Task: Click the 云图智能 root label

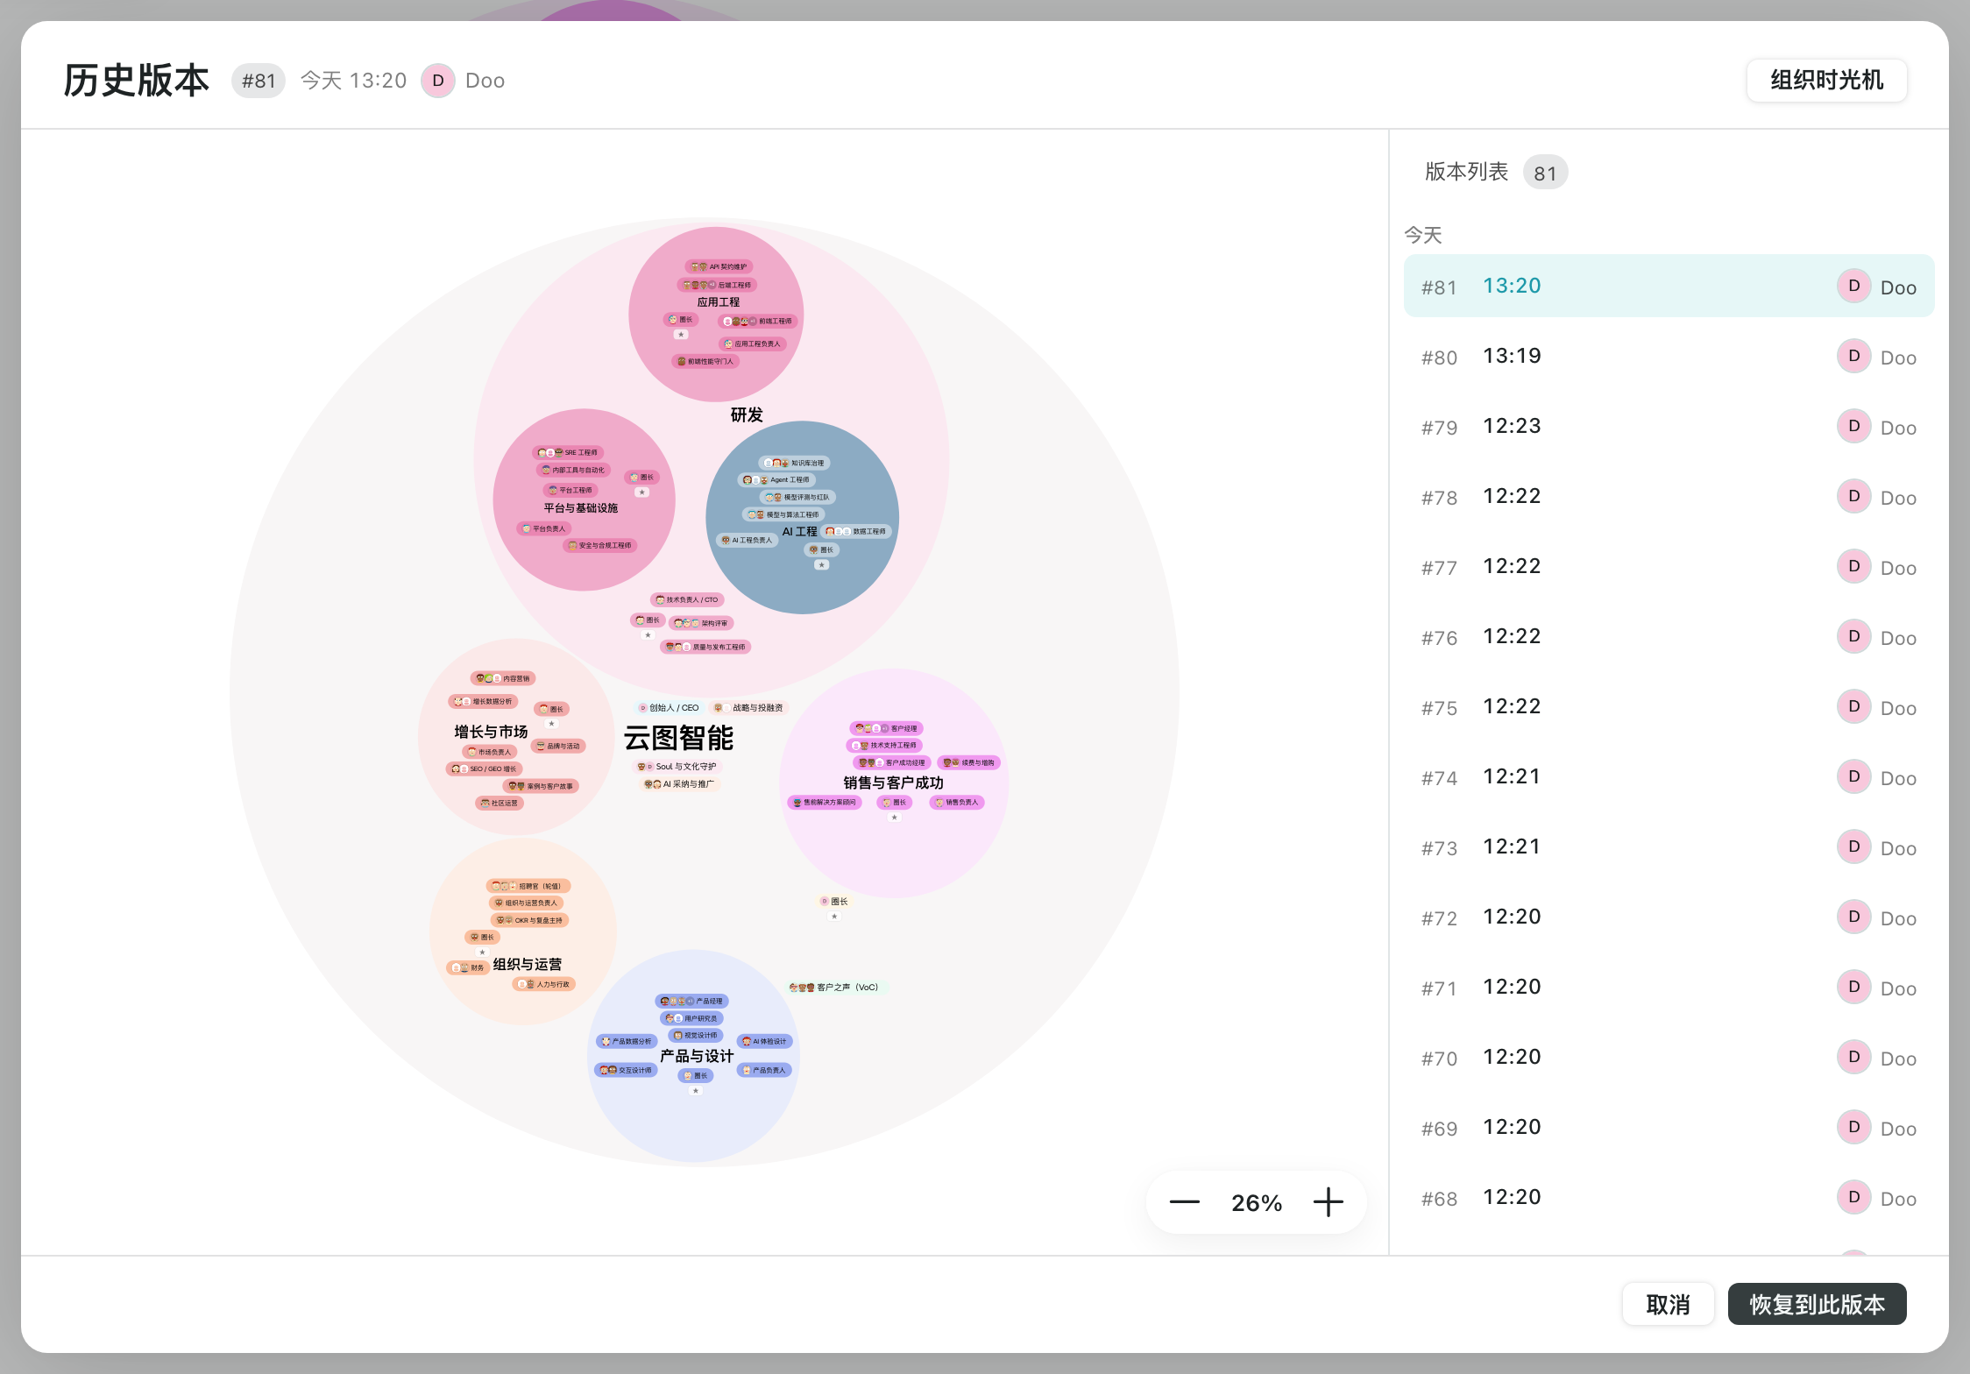Action: pyautogui.click(x=678, y=738)
